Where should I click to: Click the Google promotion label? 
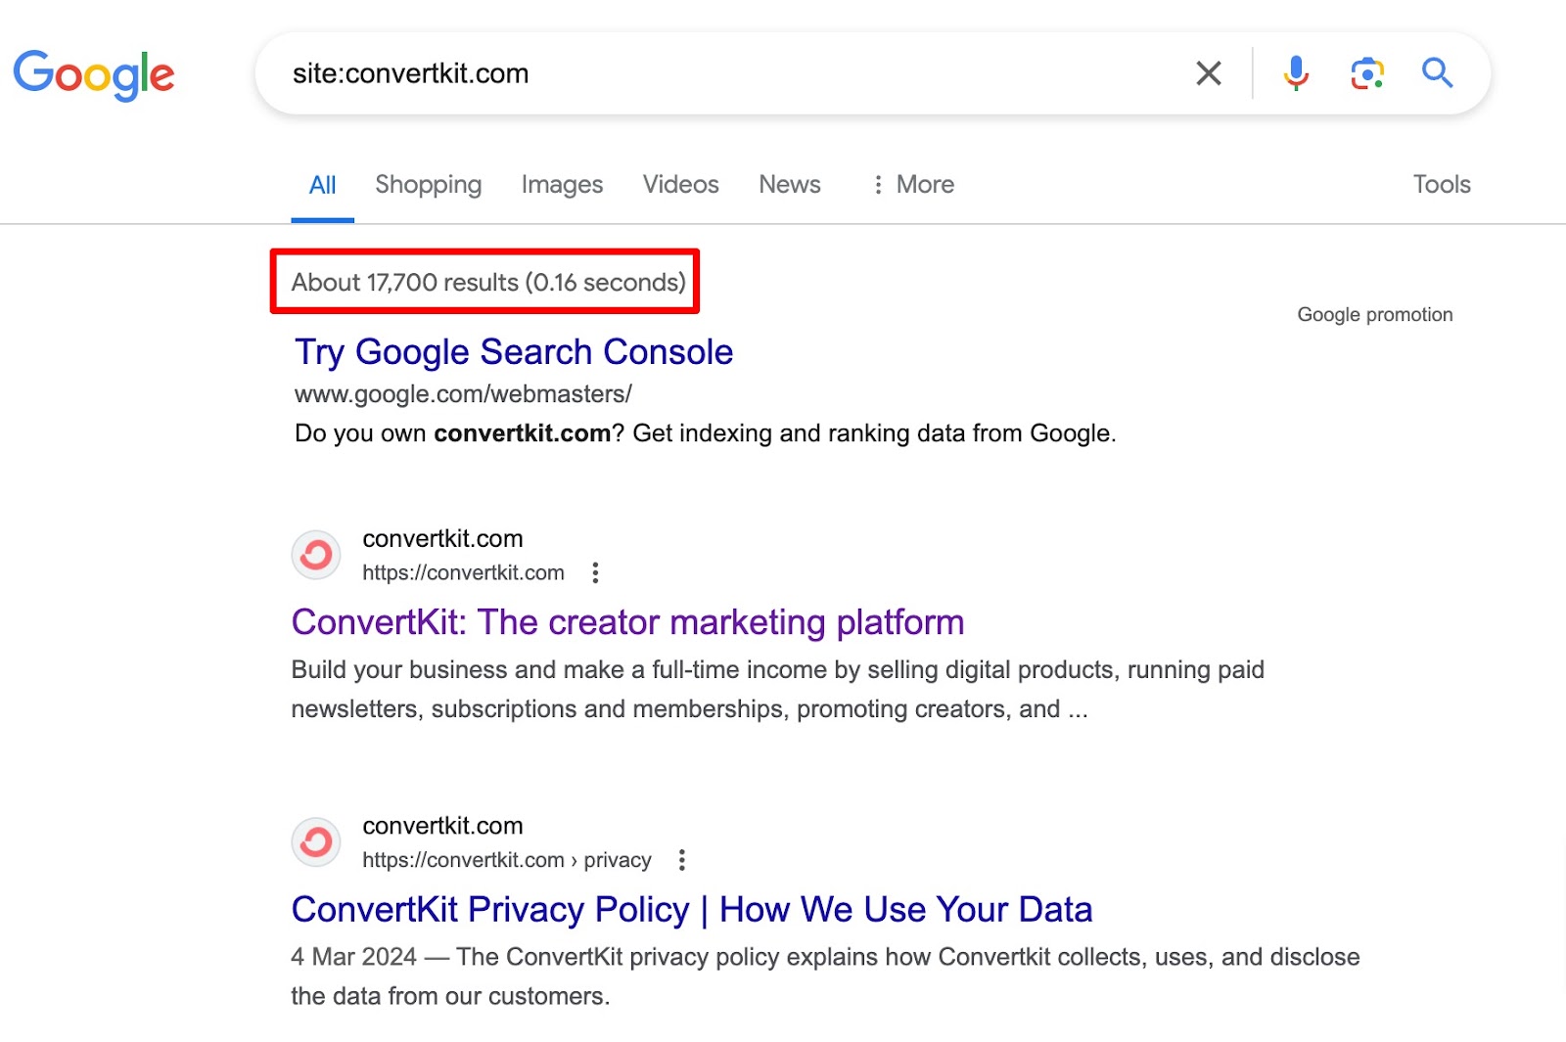tap(1375, 315)
